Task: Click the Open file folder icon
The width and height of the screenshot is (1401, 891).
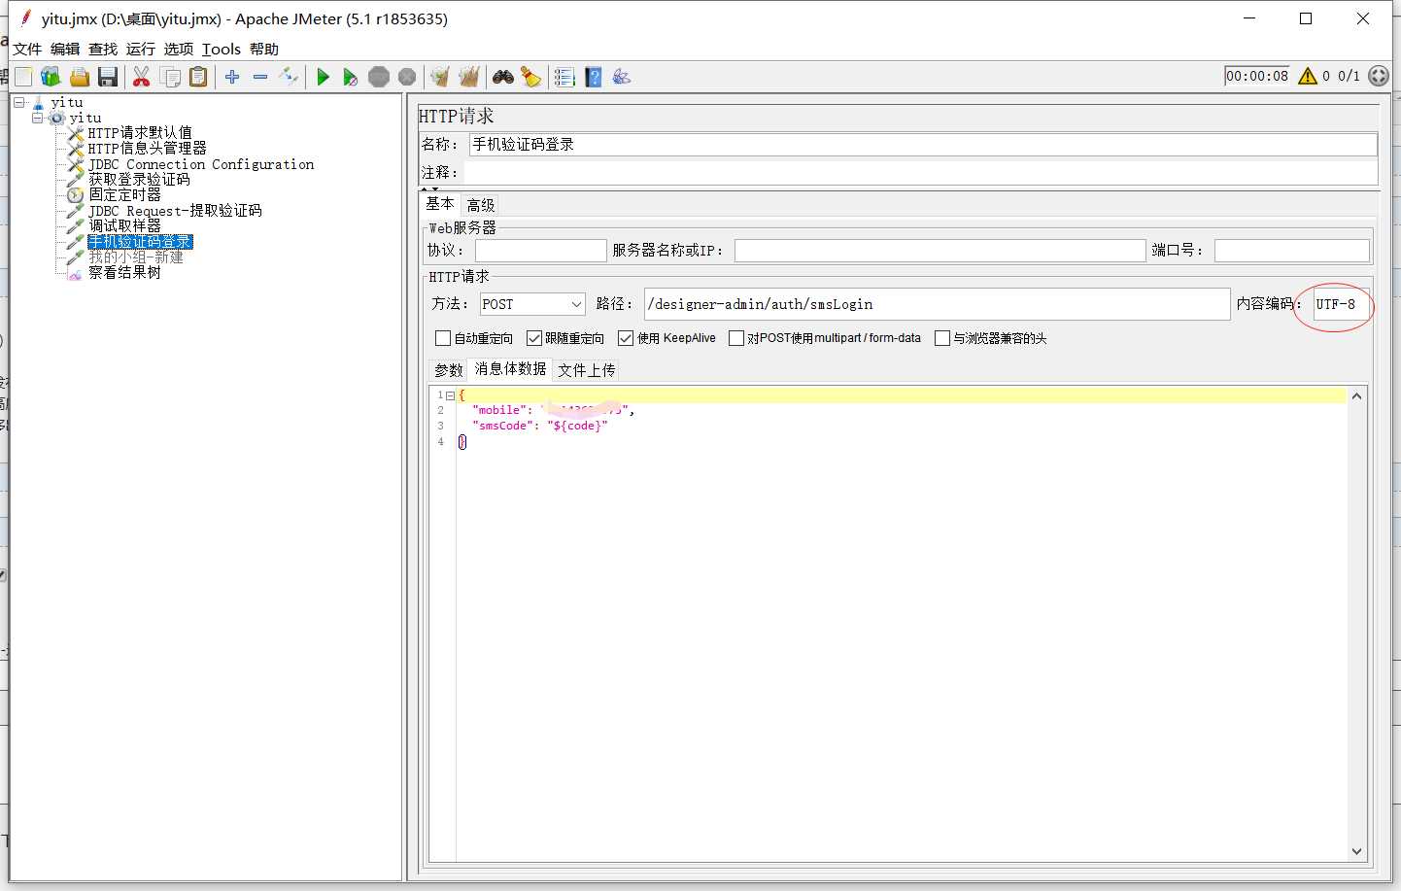Action: 80,77
